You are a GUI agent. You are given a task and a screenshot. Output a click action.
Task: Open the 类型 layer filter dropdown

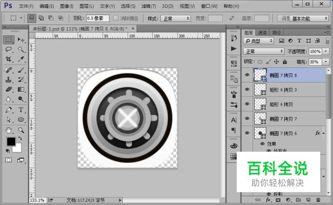tap(258, 41)
